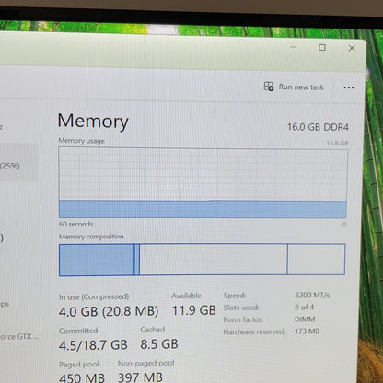Open the three-dot more options menu
This screenshot has width=383, height=383.
349,87
